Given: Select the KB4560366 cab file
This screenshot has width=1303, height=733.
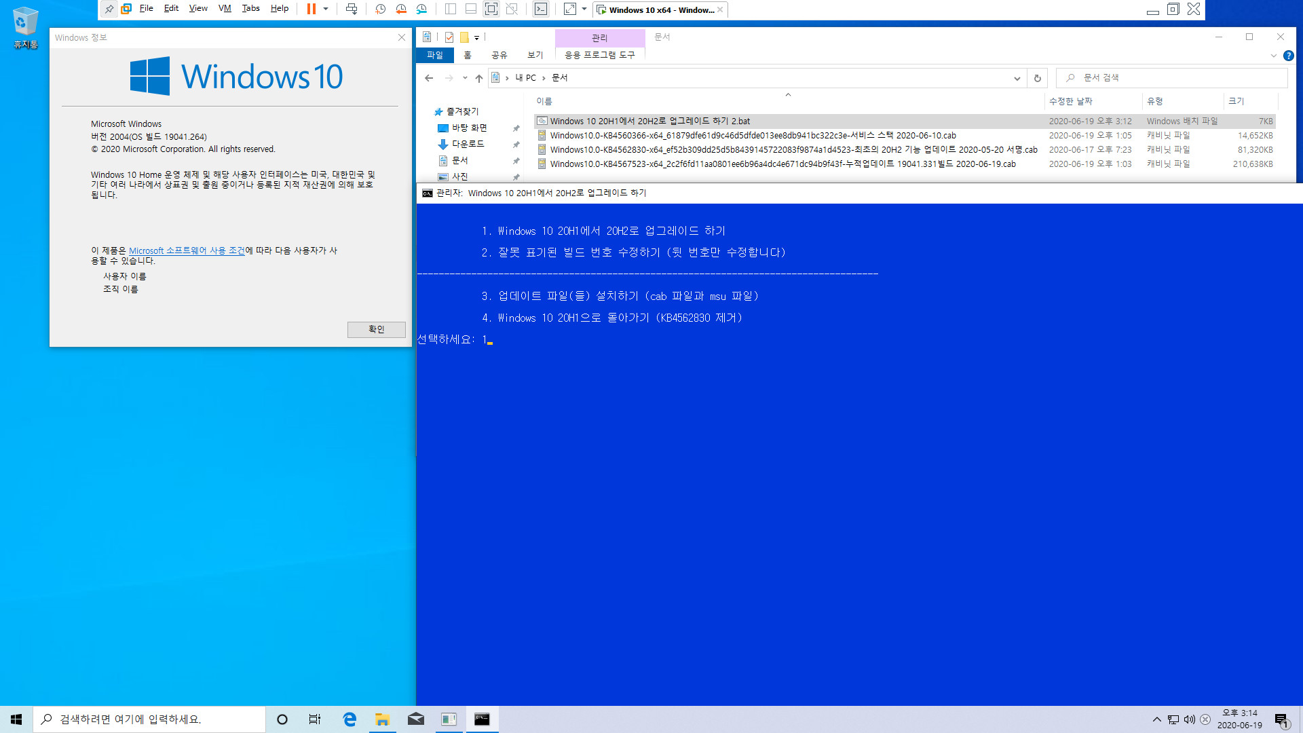Looking at the screenshot, I should tap(905, 136).
